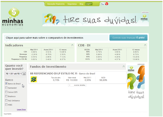163x117 pixels.
Task: Click the Banco do Brasil fund logo
Action: click(x=34, y=79)
